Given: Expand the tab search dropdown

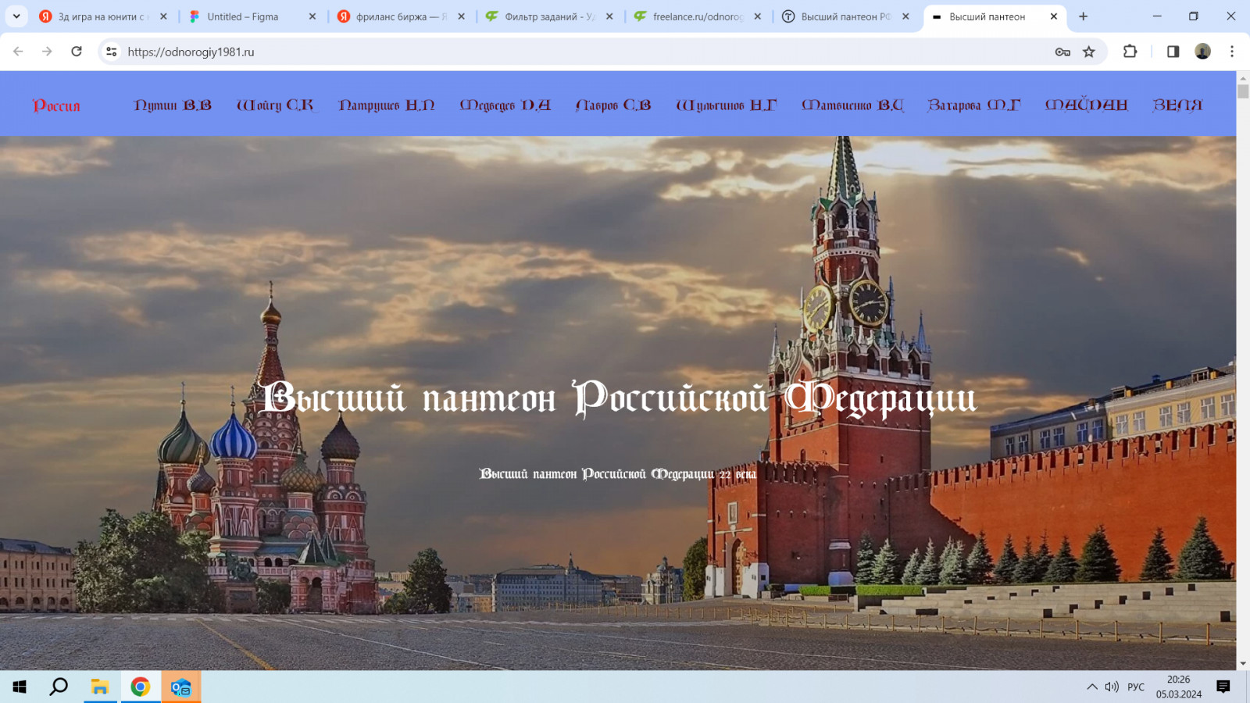Looking at the screenshot, I should [x=16, y=16].
